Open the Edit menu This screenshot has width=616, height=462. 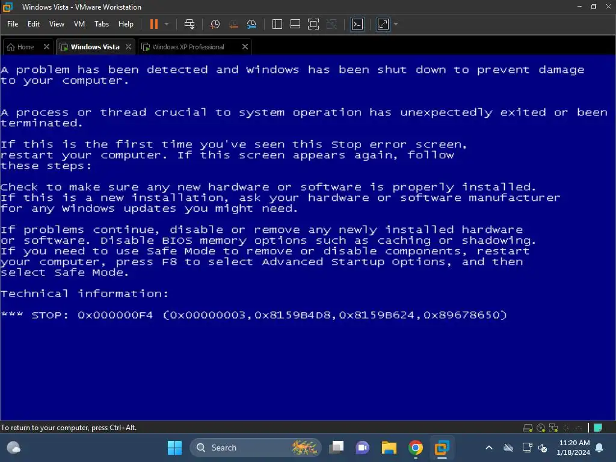point(34,24)
